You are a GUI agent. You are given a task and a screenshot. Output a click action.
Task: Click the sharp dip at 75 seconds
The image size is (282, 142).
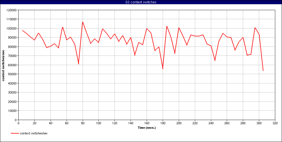(x=79, y=64)
